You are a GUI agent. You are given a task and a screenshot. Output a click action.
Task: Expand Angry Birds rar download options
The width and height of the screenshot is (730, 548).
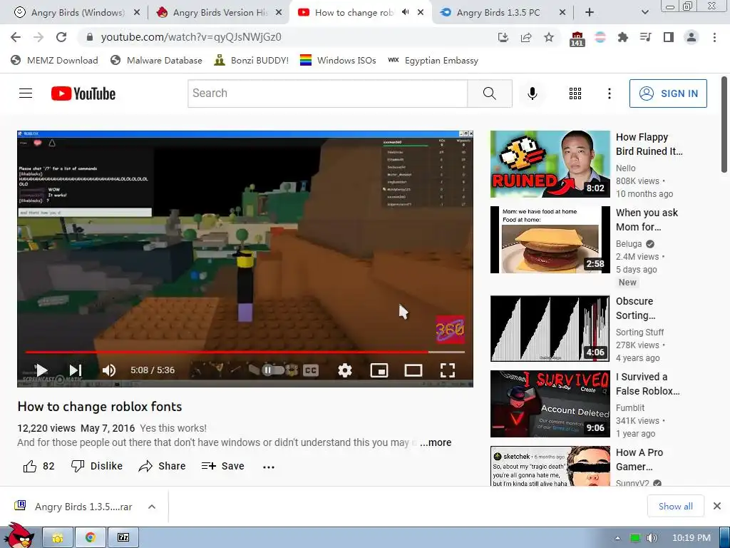pos(152,507)
